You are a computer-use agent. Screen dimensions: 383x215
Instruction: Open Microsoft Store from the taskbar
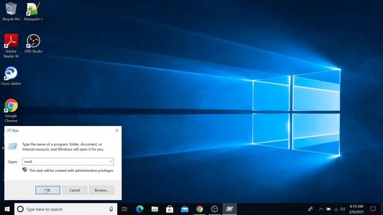coord(169,209)
